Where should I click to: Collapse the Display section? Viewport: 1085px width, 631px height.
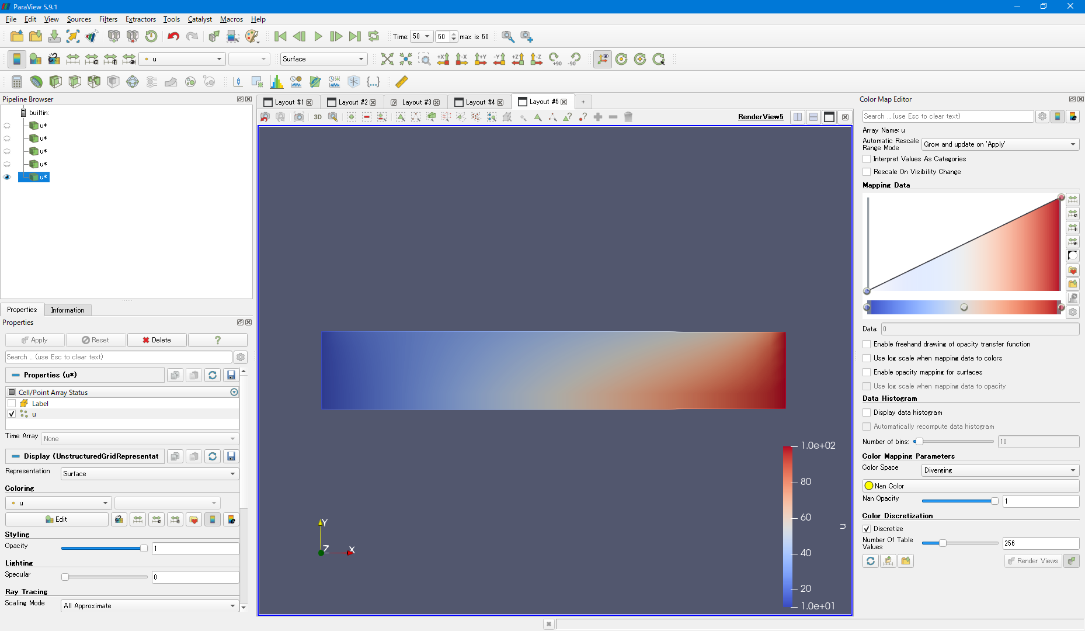click(16, 456)
